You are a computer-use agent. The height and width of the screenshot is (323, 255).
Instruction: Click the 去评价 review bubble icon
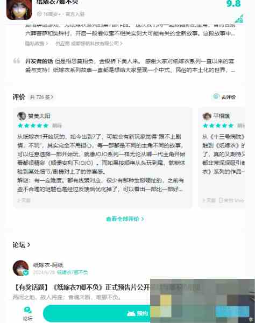tap(216, 96)
